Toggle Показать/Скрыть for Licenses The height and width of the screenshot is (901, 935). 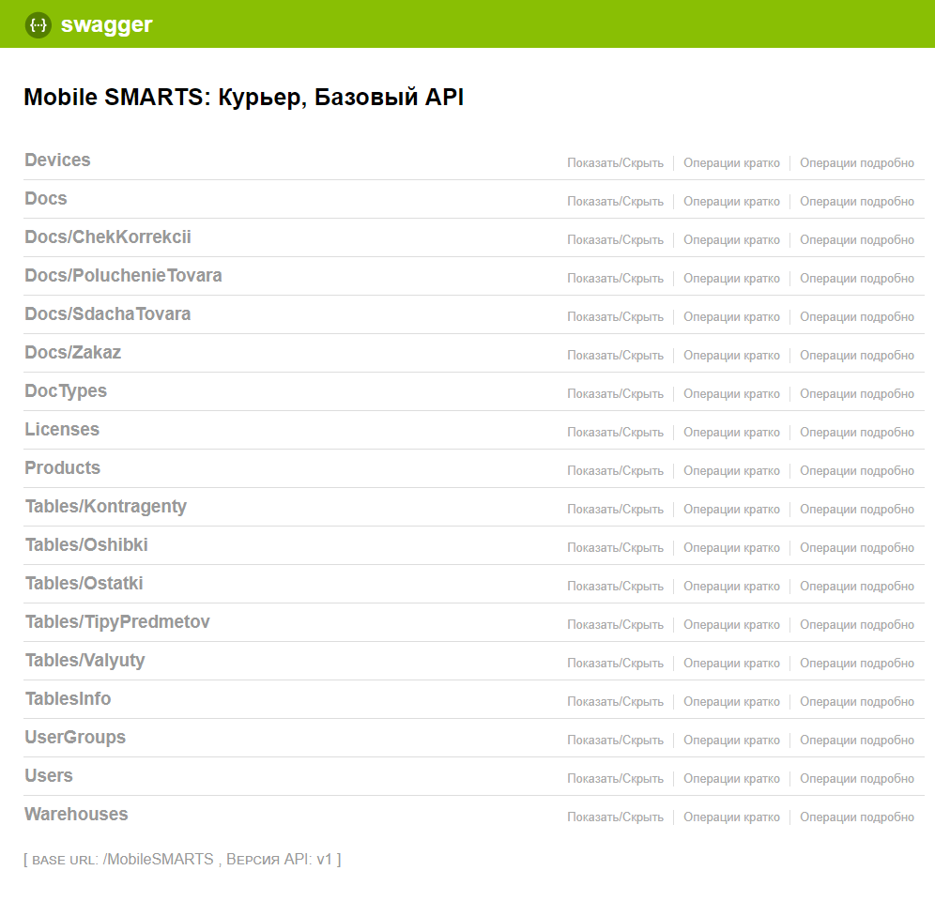point(616,433)
